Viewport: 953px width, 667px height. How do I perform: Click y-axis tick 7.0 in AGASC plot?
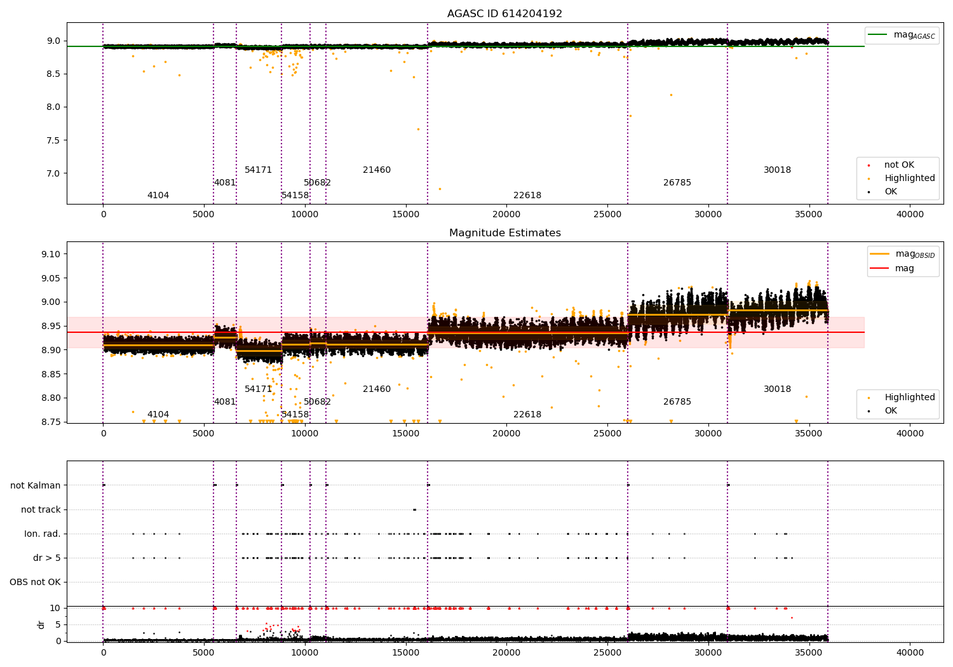click(53, 173)
